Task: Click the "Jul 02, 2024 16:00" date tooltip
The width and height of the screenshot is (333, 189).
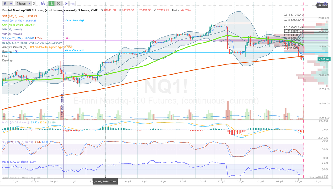Action: pyautogui.click(x=105, y=181)
